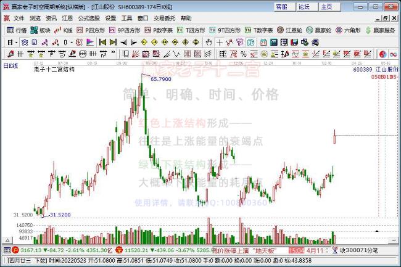401x267 pixels.
Task: Open the 浏览 menu
Action: tap(35, 18)
